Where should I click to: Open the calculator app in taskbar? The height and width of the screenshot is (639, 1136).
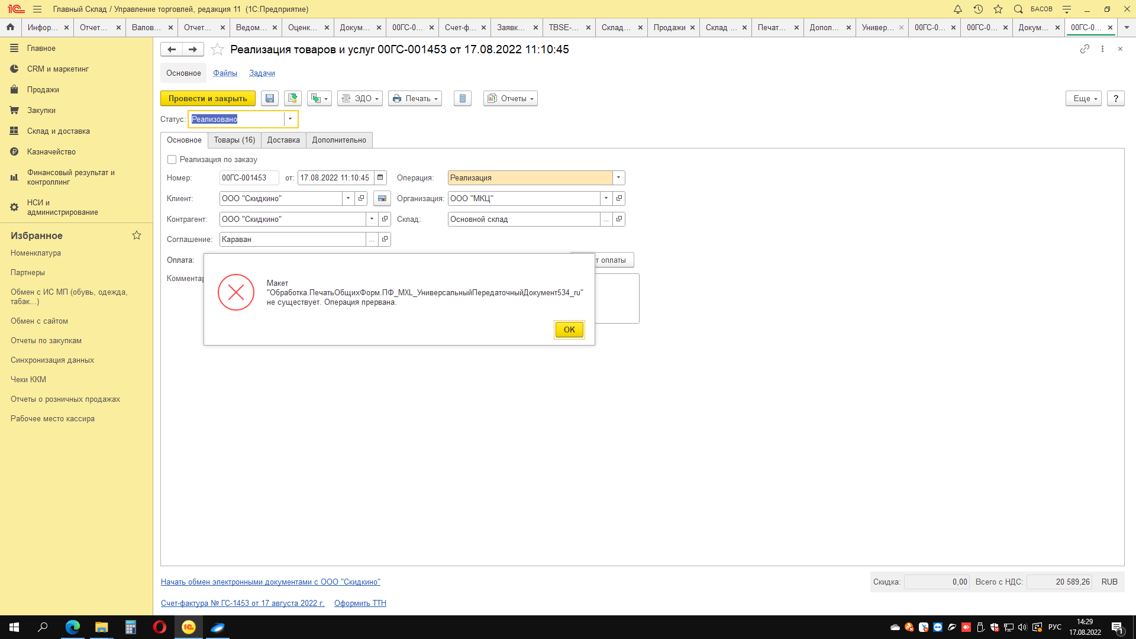pyautogui.click(x=130, y=627)
